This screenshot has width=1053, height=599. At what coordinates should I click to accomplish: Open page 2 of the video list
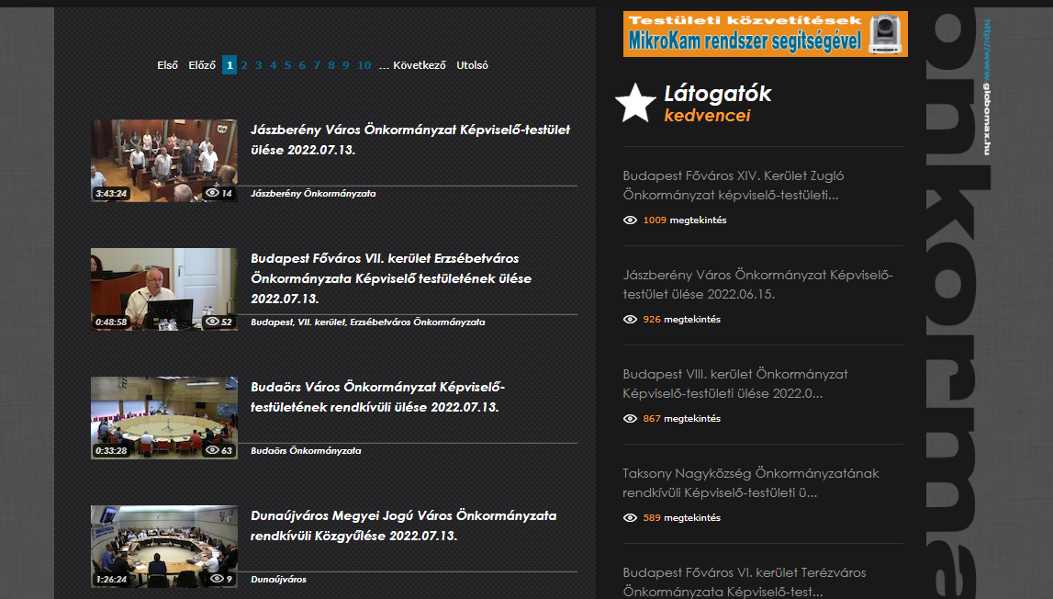coord(244,65)
